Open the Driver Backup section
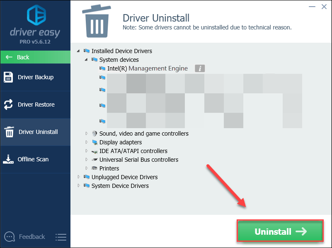Viewport: 332px width, 248px height. (x=35, y=77)
